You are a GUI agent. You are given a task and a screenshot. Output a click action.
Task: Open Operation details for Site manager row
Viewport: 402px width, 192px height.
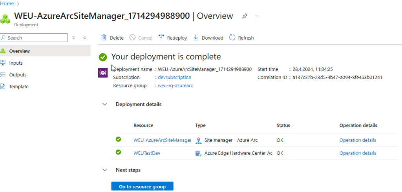click(358, 140)
